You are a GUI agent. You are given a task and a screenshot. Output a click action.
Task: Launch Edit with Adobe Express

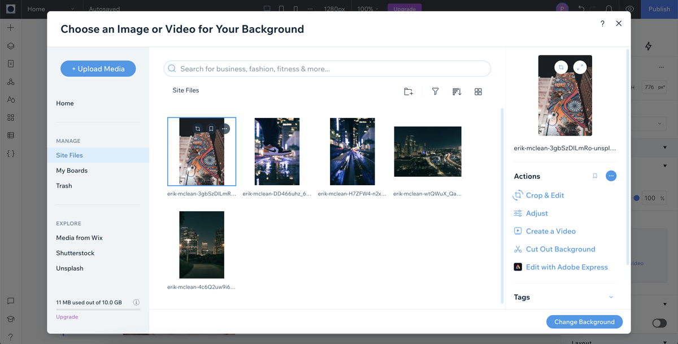click(566, 267)
